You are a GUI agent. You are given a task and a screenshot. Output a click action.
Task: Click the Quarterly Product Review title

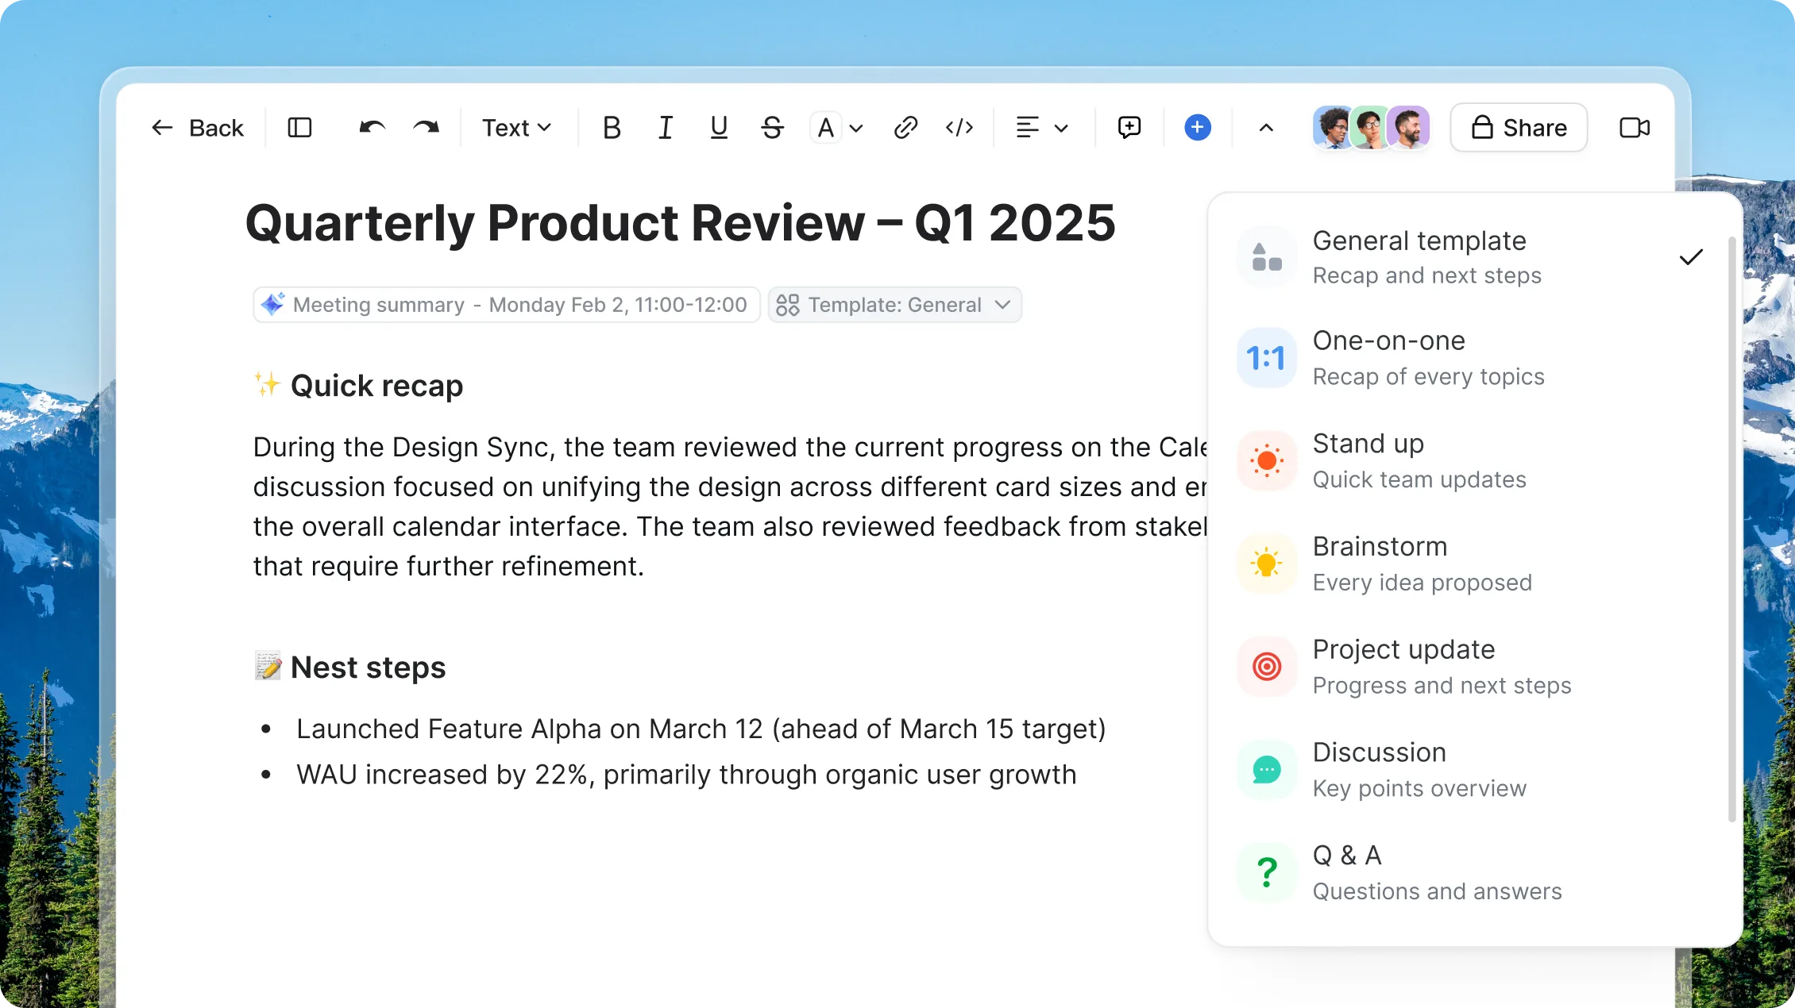(681, 223)
